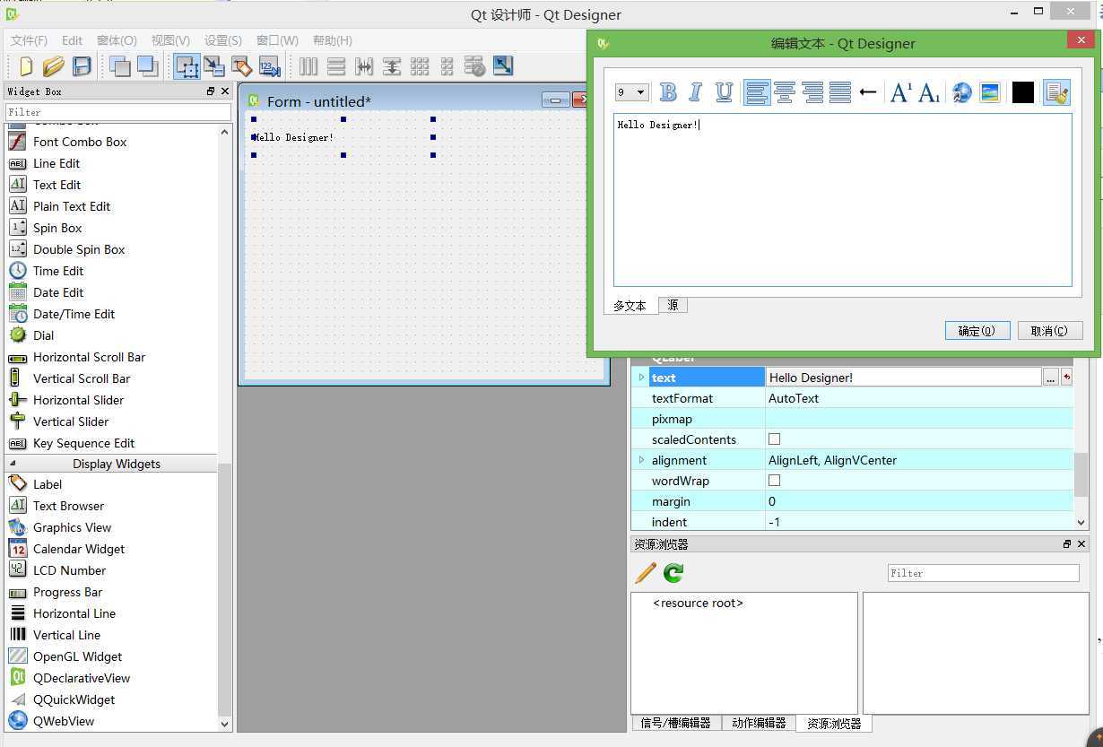Image resolution: width=1103 pixels, height=747 pixels.
Task: Insert image in text editor dialog
Action: tap(990, 92)
